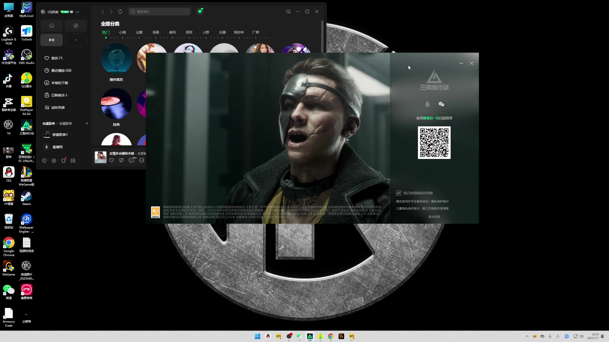Open QQ Music home icon

[x=51, y=26]
